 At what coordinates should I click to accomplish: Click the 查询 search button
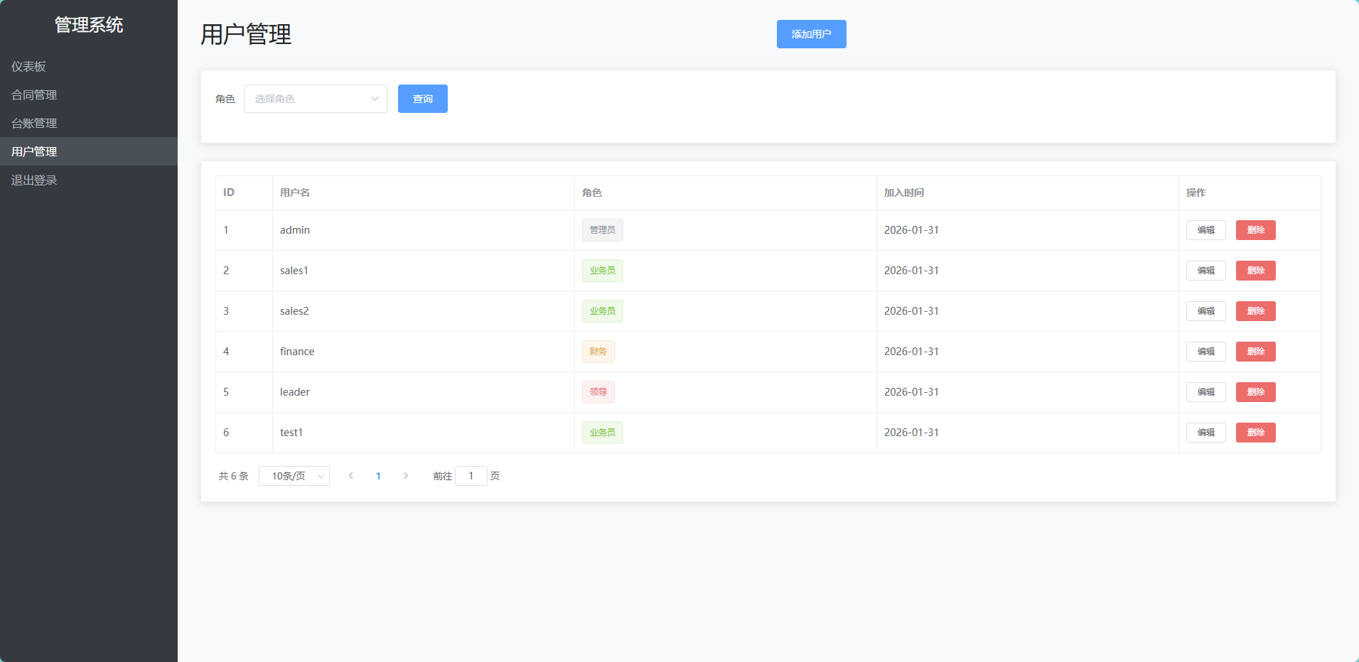(x=422, y=99)
